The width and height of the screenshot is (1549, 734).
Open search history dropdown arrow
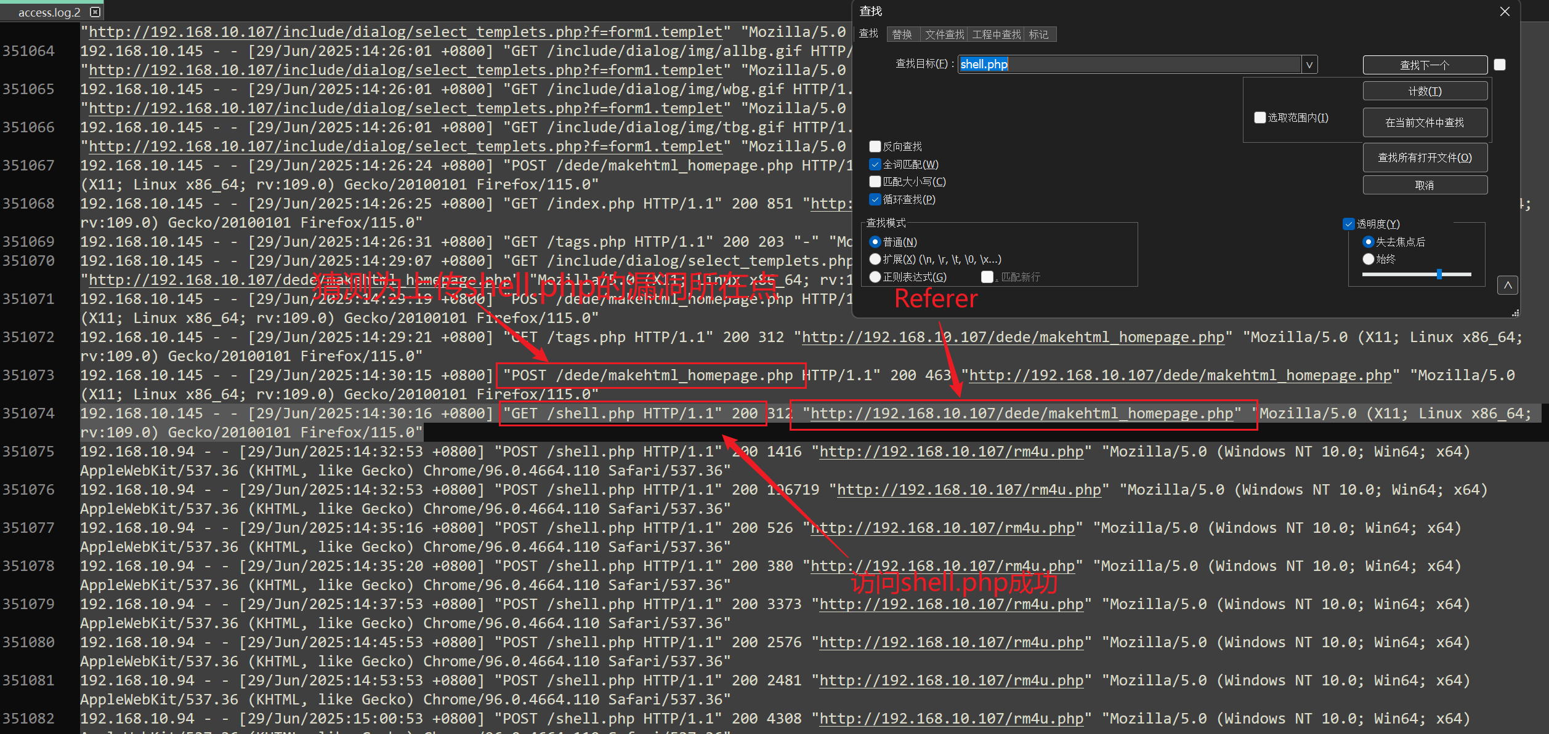coord(1309,65)
